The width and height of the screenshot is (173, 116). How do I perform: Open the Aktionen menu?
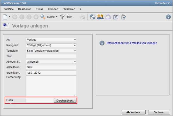(53, 9)
